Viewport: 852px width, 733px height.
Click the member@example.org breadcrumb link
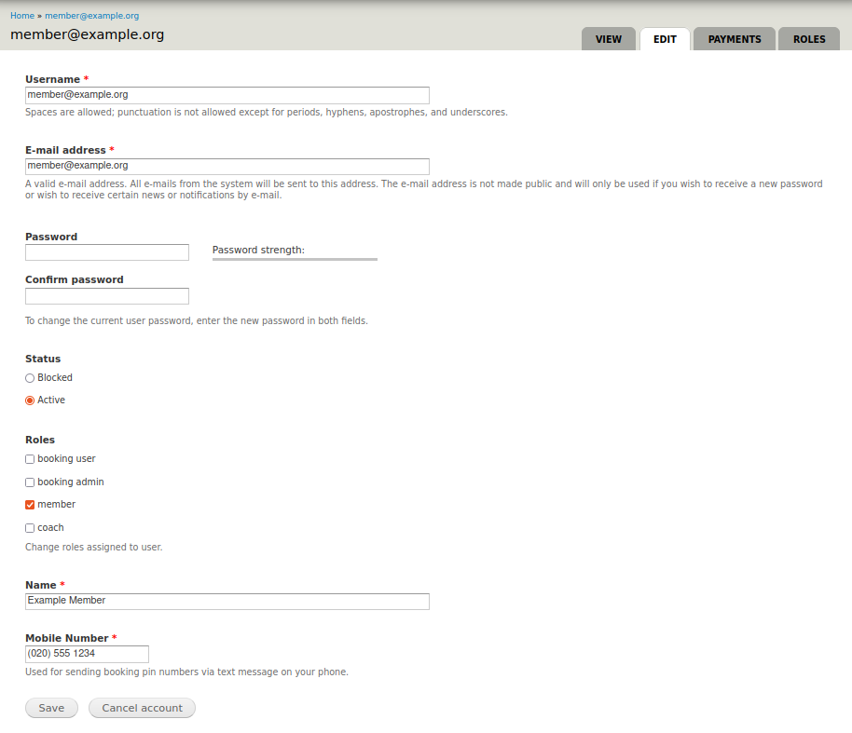[x=91, y=16]
